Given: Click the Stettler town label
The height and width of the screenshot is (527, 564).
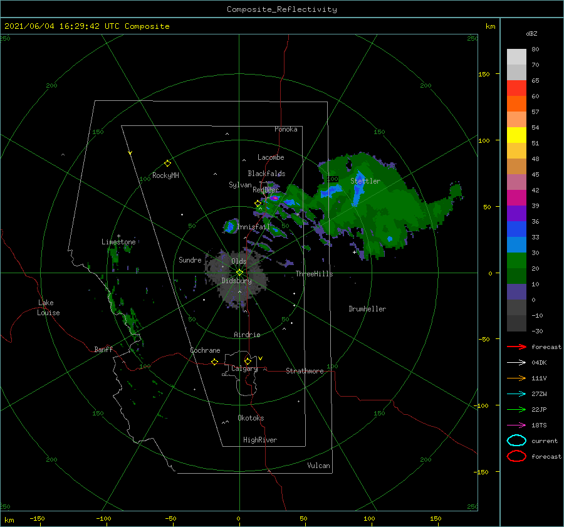Looking at the screenshot, I should [365, 181].
